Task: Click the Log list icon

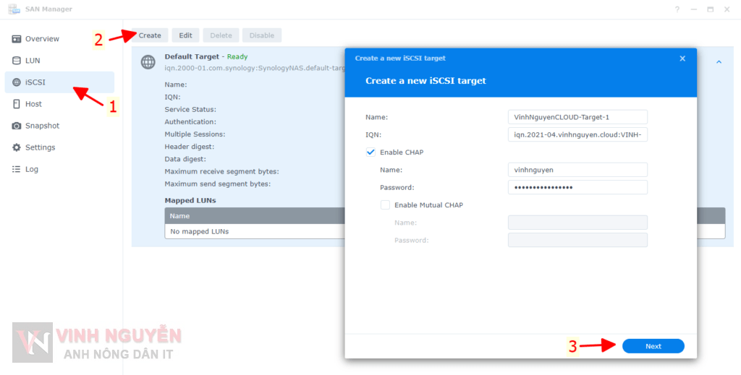Action: (x=17, y=169)
